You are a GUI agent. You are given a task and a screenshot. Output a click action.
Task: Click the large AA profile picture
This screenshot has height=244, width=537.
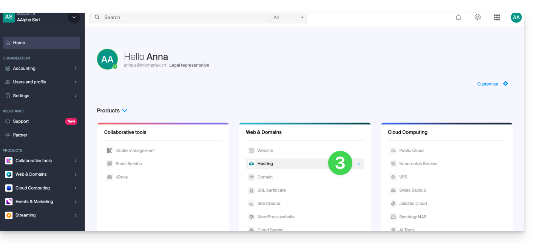point(107,59)
